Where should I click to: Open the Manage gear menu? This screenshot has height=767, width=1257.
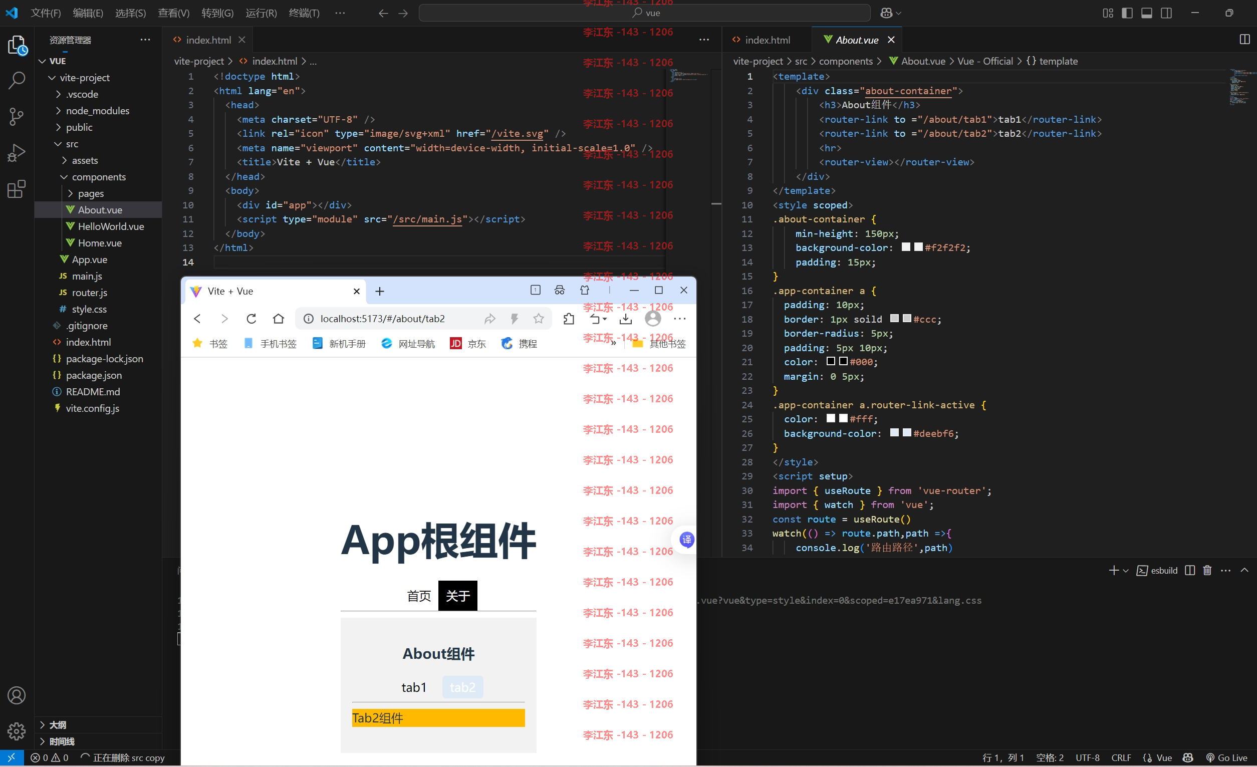17,731
